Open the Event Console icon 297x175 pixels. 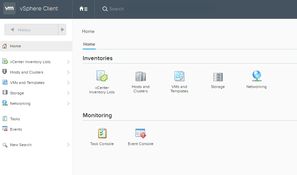click(140, 133)
